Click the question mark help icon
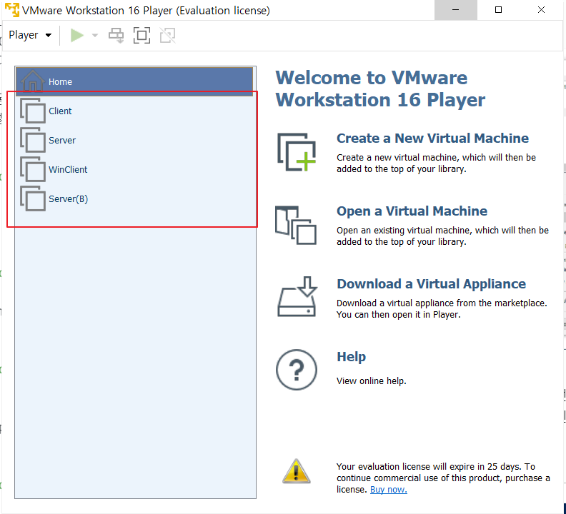The width and height of the screenshot is (566, 514). pos(297,370)
